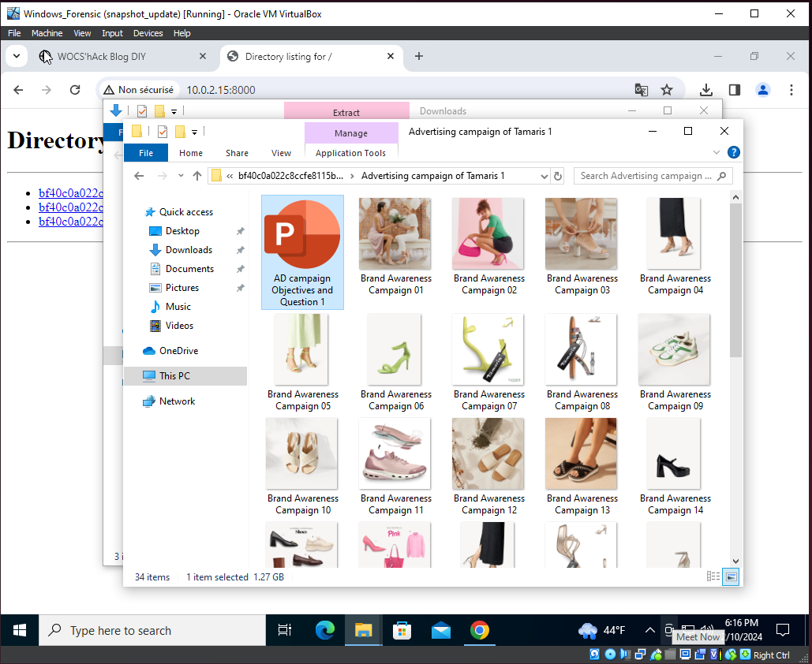Viewport: 812px width, 664px height.
Task: Bookmark this page with the star icon
Action: coord(667,90)
